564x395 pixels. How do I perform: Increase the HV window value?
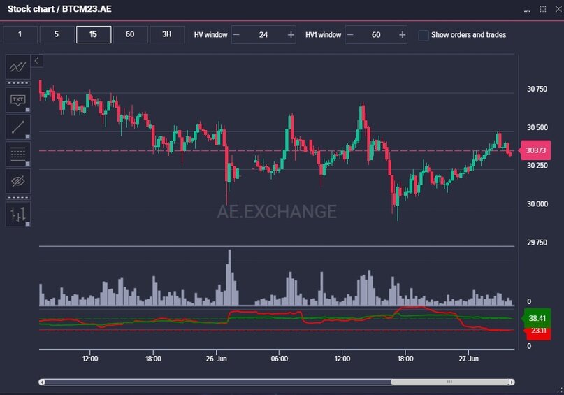(291, 35)
